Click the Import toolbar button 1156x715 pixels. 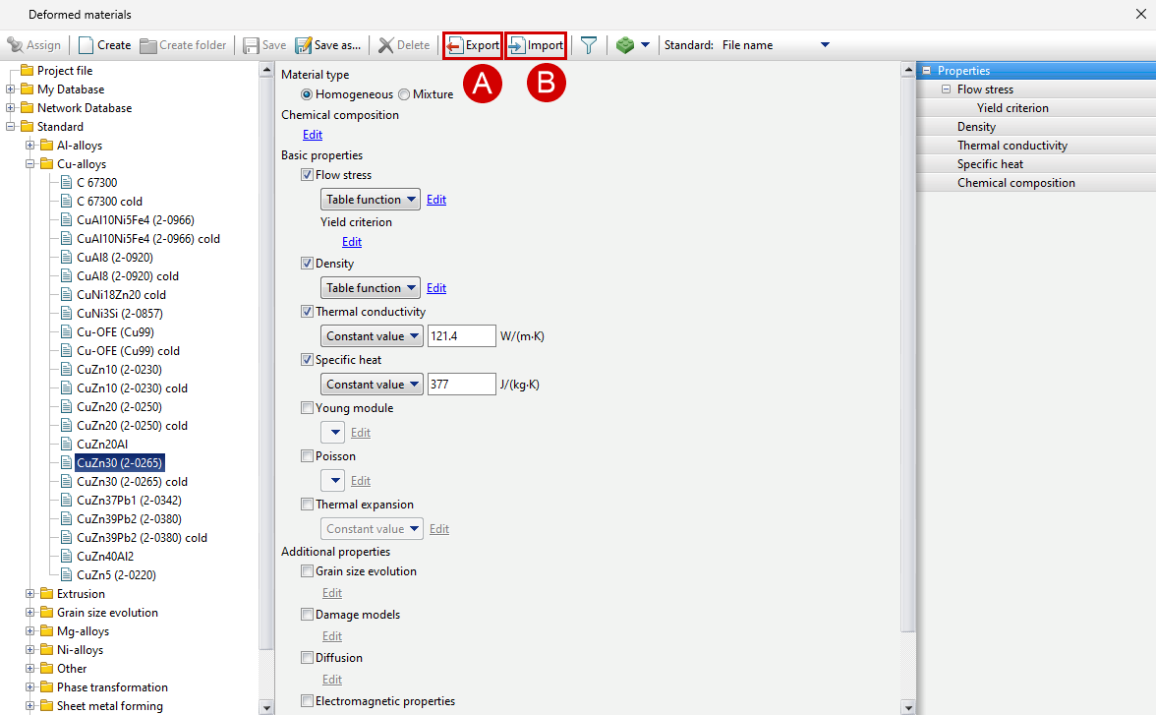click(536, 45)
